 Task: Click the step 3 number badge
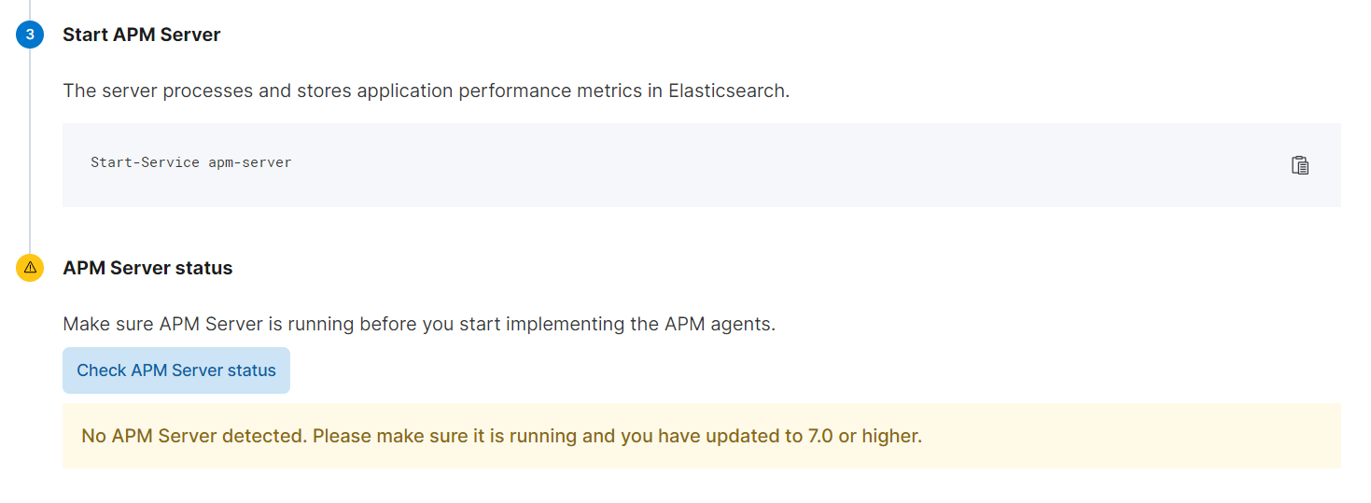(x=30, y=35)
